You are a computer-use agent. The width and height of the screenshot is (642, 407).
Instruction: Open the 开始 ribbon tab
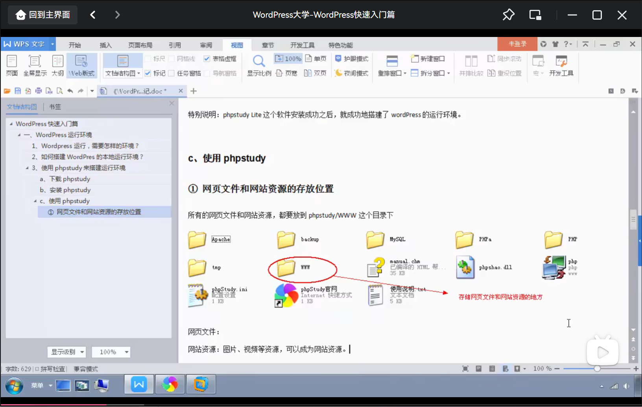coord(75,45)
